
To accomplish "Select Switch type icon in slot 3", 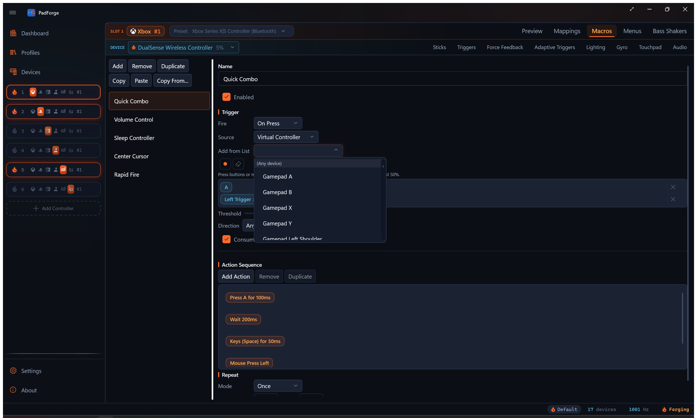I will coord(48,131).
